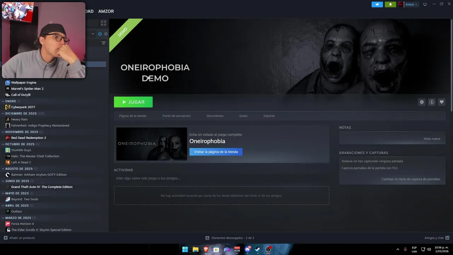Click Cambiar mi tecla de captura

click(x=411, y=179)
